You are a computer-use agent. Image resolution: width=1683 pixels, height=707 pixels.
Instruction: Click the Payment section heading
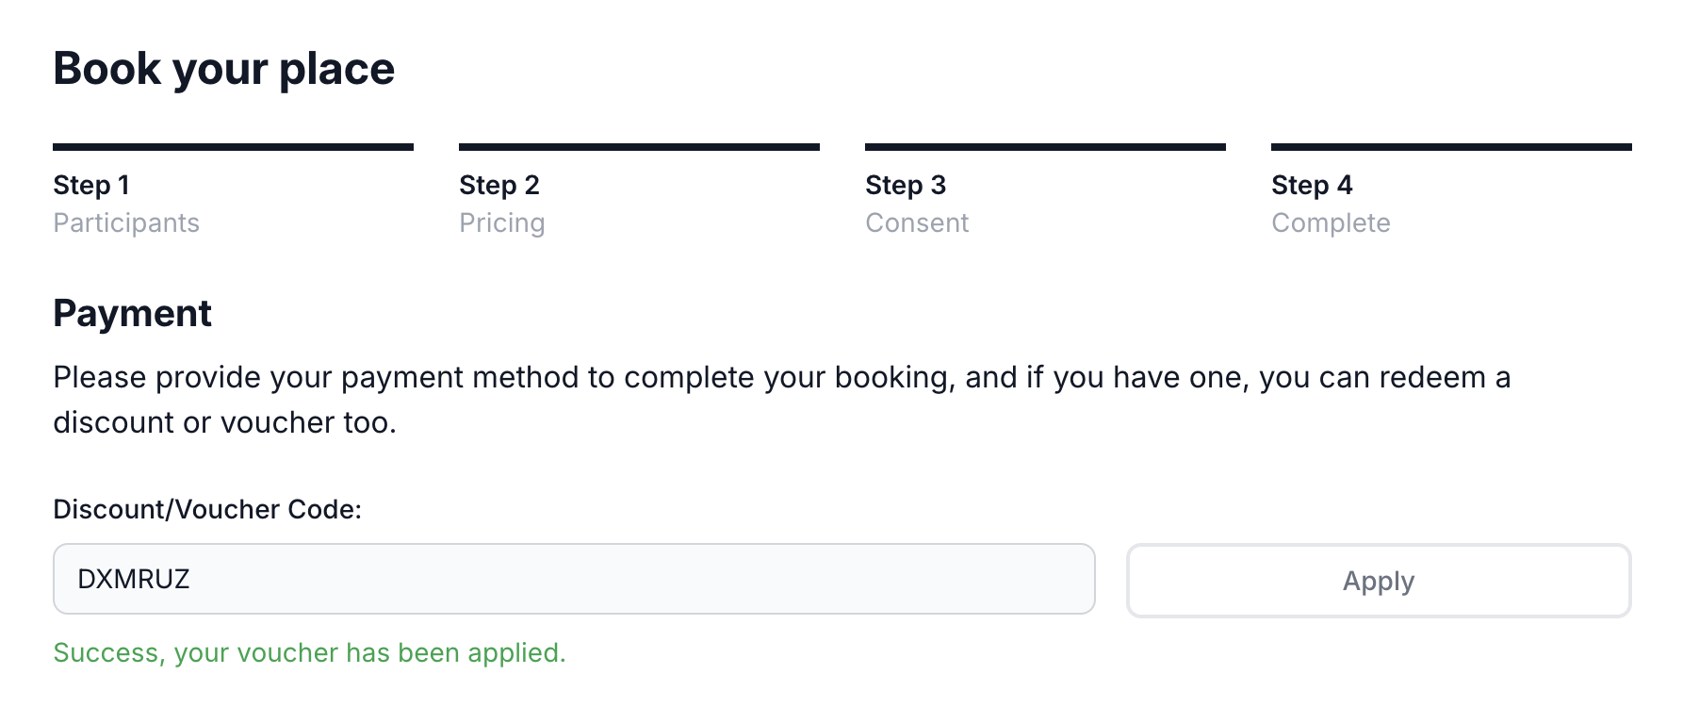coord(132,314)
